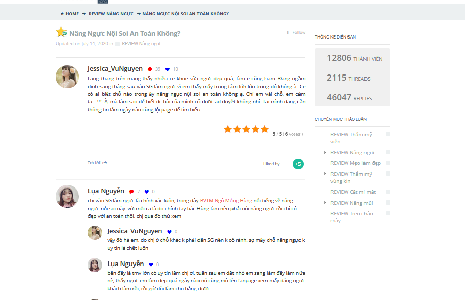Open REVIEW NÂNG NGỰC breadcrumb item
Screen dimensions: 465x300
click(111, 14)
